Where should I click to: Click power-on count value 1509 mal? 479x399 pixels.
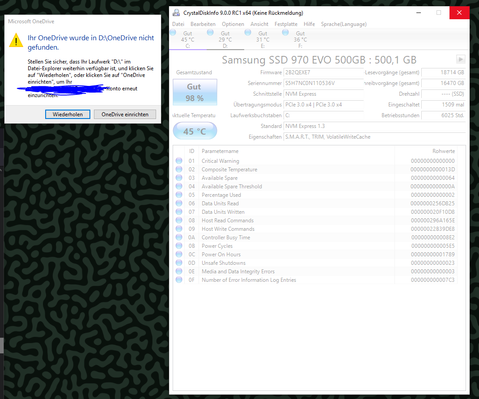point(443,105)
